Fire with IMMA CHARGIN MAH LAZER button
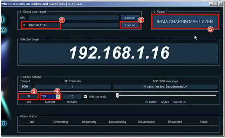Screen dimensions: 225x138 pos(185,21)
